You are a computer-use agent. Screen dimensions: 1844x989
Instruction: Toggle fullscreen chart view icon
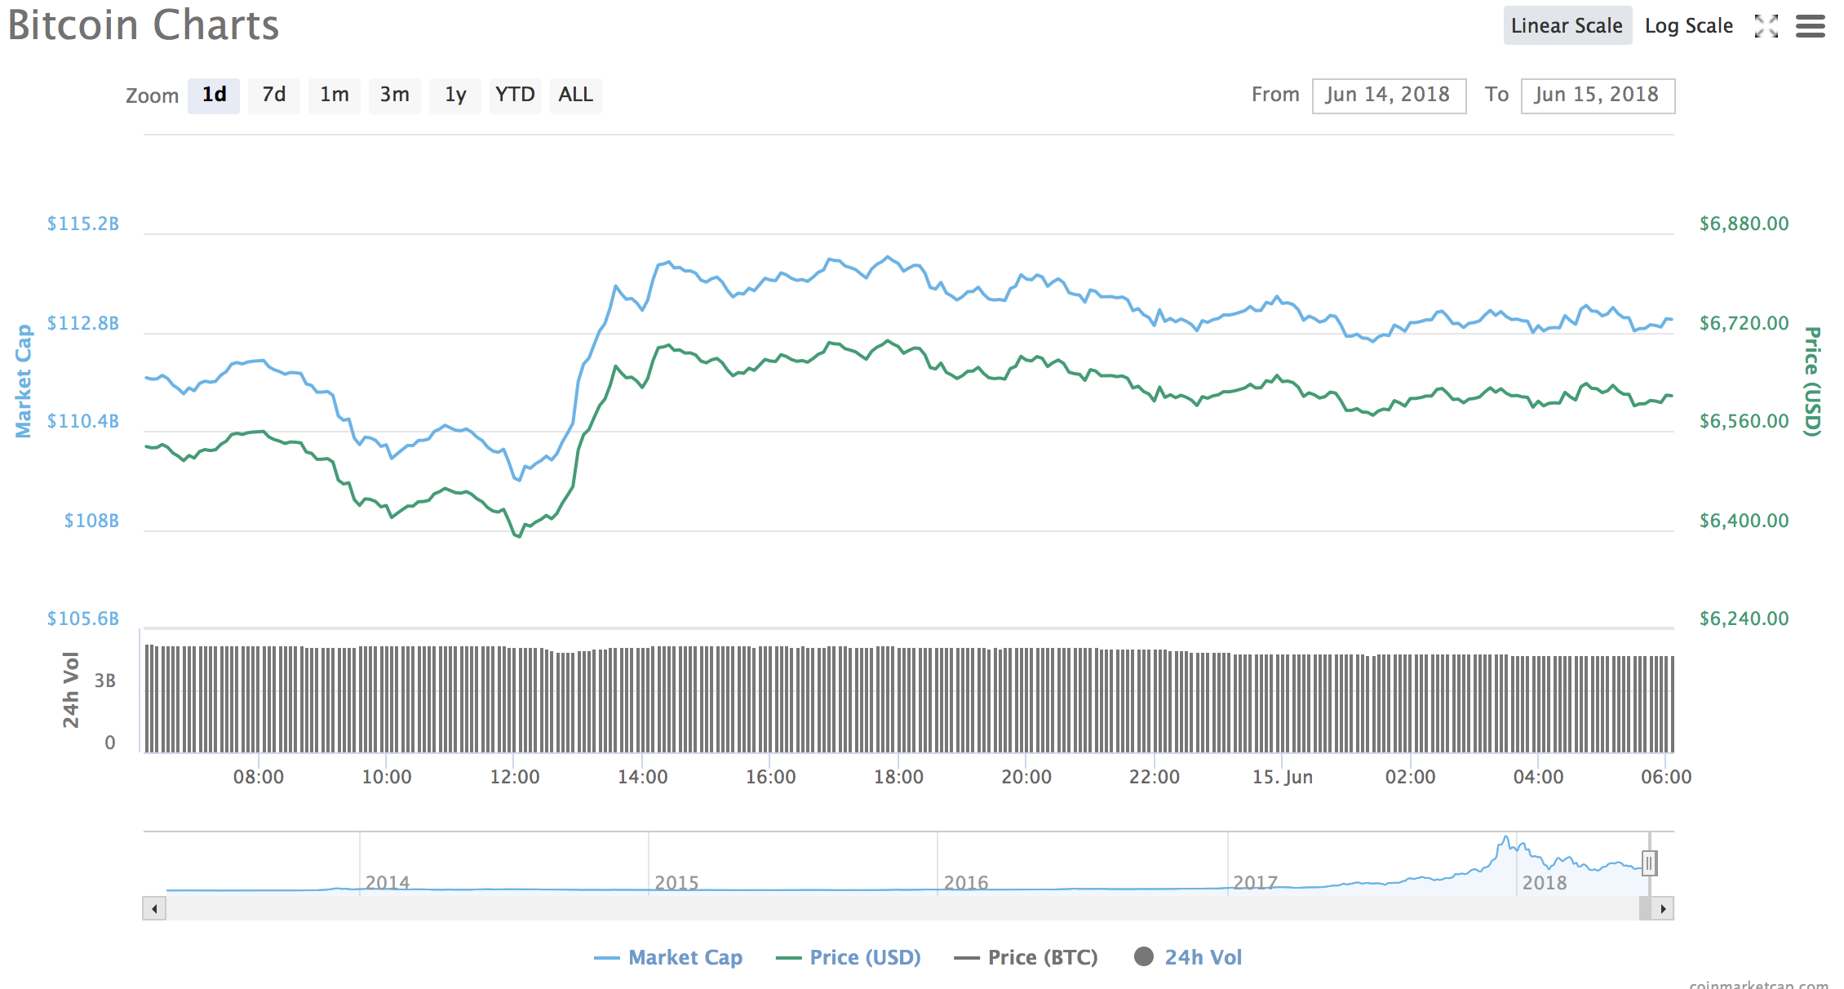[x=1766, y=26]
